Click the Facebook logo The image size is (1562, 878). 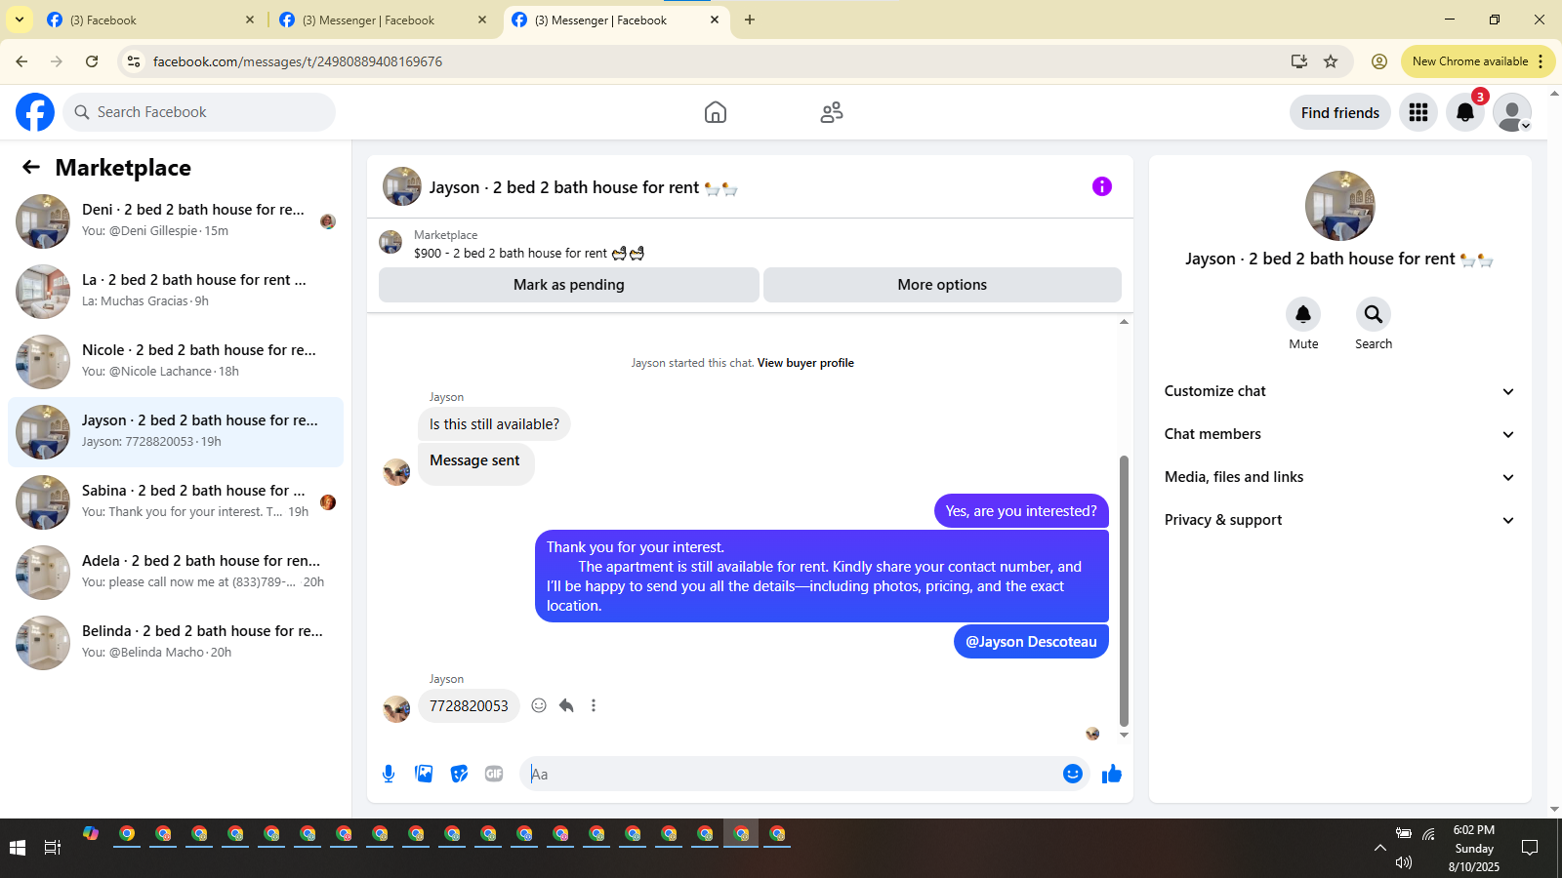tap(35, 112)
